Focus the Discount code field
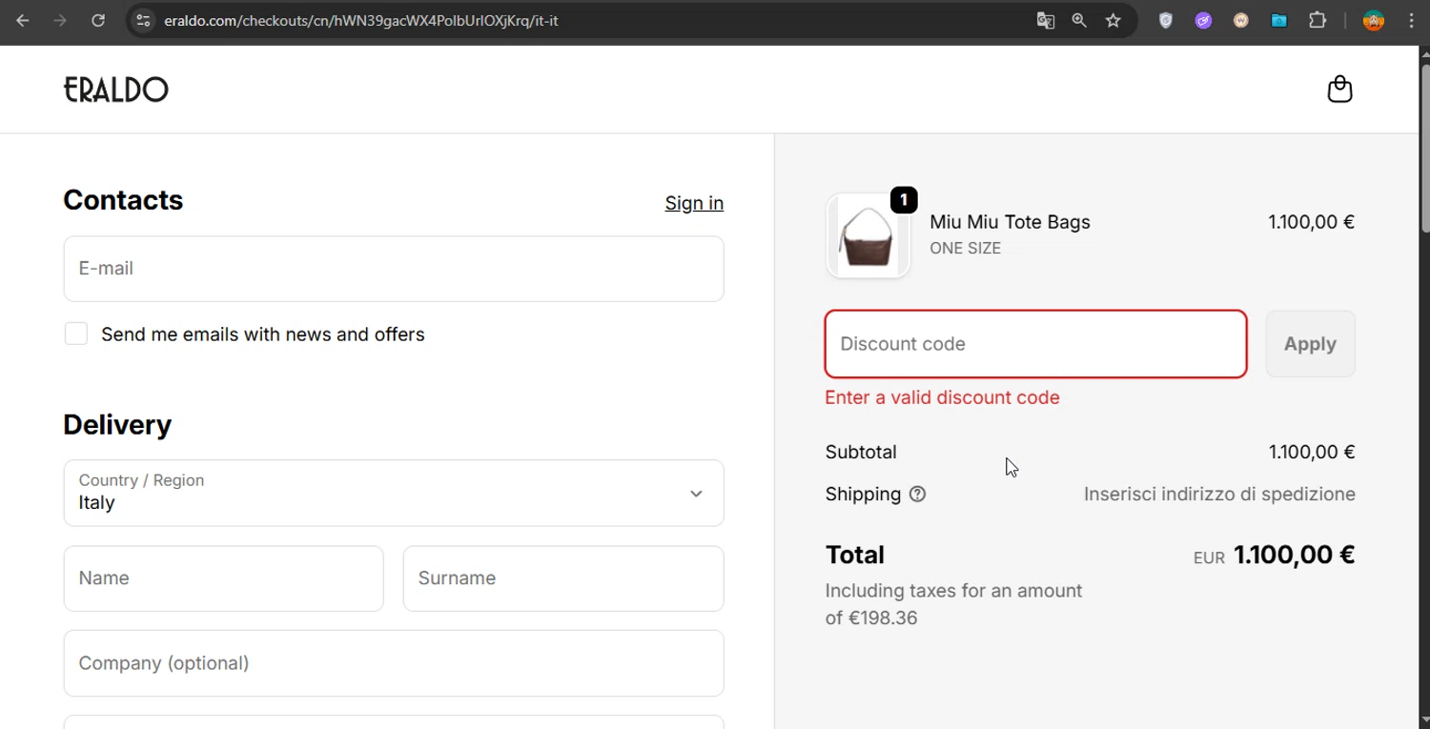Viewport: 1430px width, 729px height. (x=1036, y=344)
